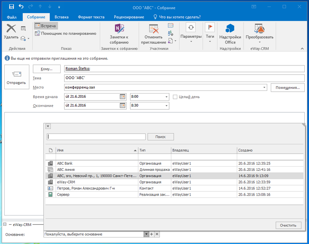
Task: Clear the Основание with the X icon
Action: pos(157,234)
